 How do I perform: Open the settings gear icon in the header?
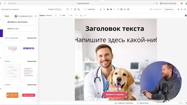[185, 9]
